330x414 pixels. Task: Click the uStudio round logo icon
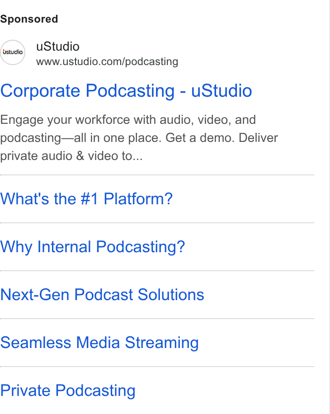[12, 52]
